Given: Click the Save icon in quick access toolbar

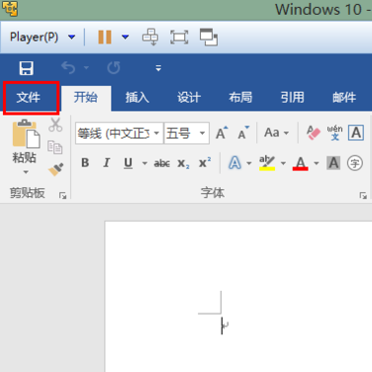Looking at the screenshot, I should pos(26,68).
